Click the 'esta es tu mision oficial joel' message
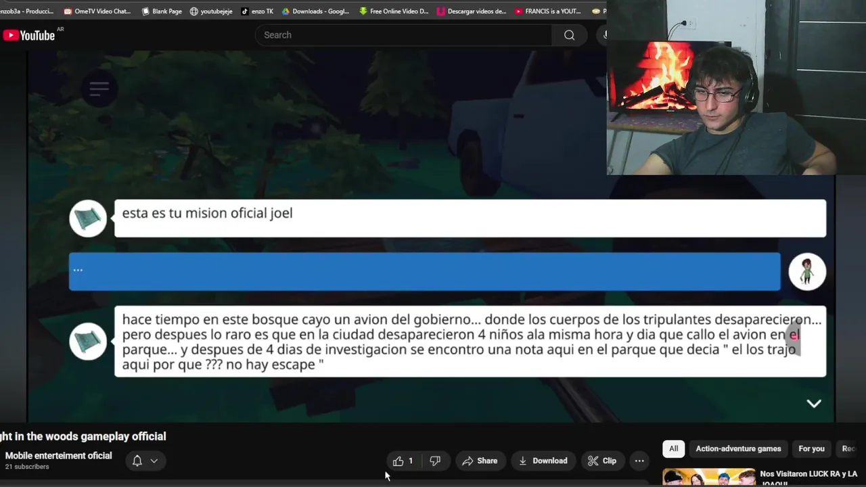The height and width of the screenshot is (487, 866). (x=470, y=218)
